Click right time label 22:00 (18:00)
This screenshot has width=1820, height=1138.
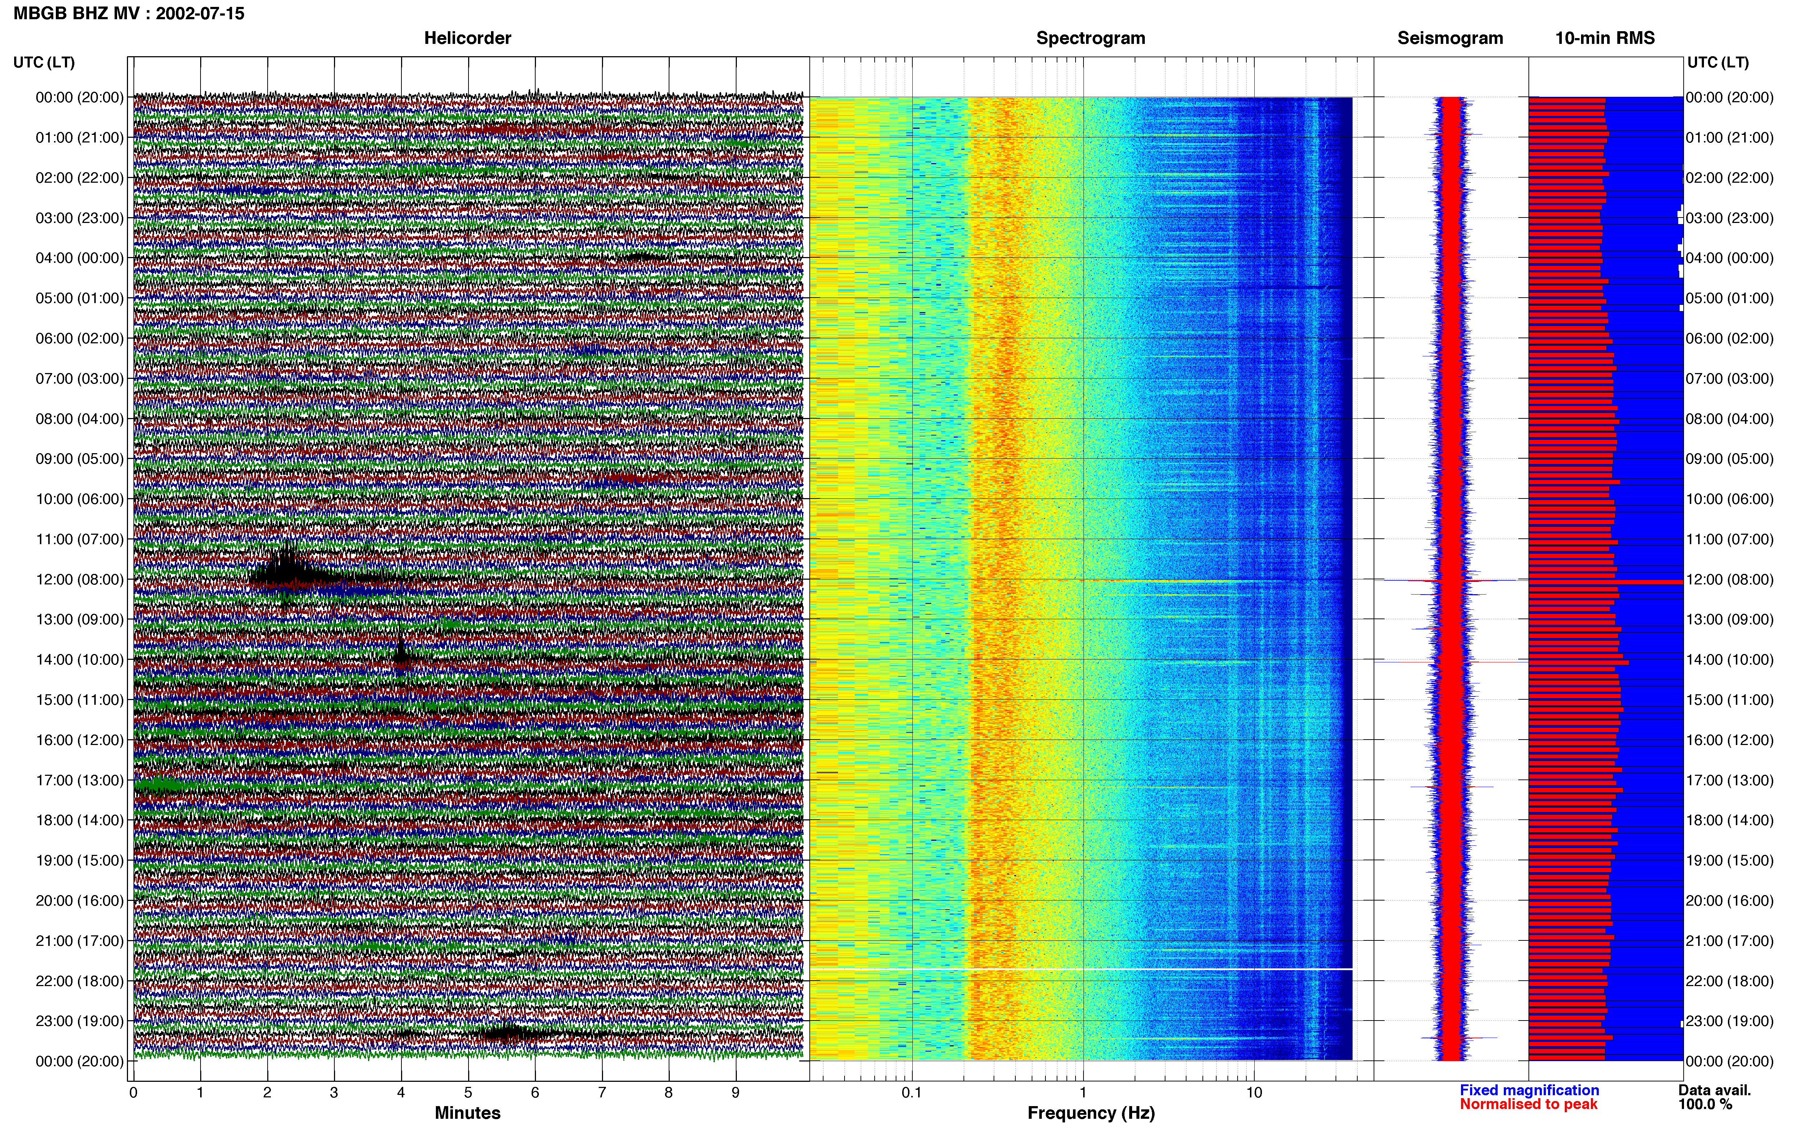click(1730, 981)
